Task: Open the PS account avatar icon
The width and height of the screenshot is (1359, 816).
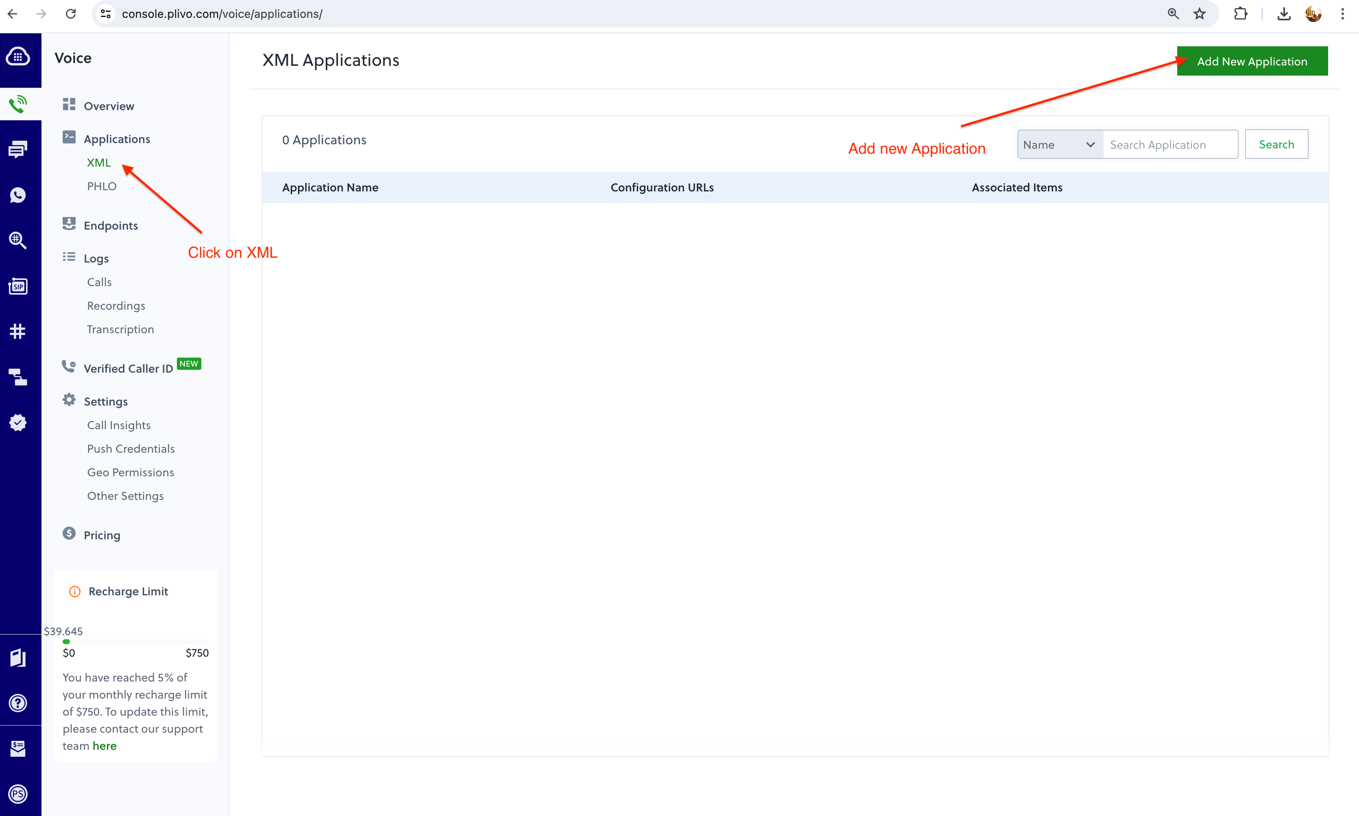Action: tap(18, 794)
